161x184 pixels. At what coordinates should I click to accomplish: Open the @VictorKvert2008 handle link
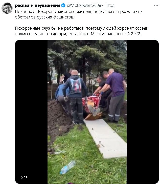84,5
